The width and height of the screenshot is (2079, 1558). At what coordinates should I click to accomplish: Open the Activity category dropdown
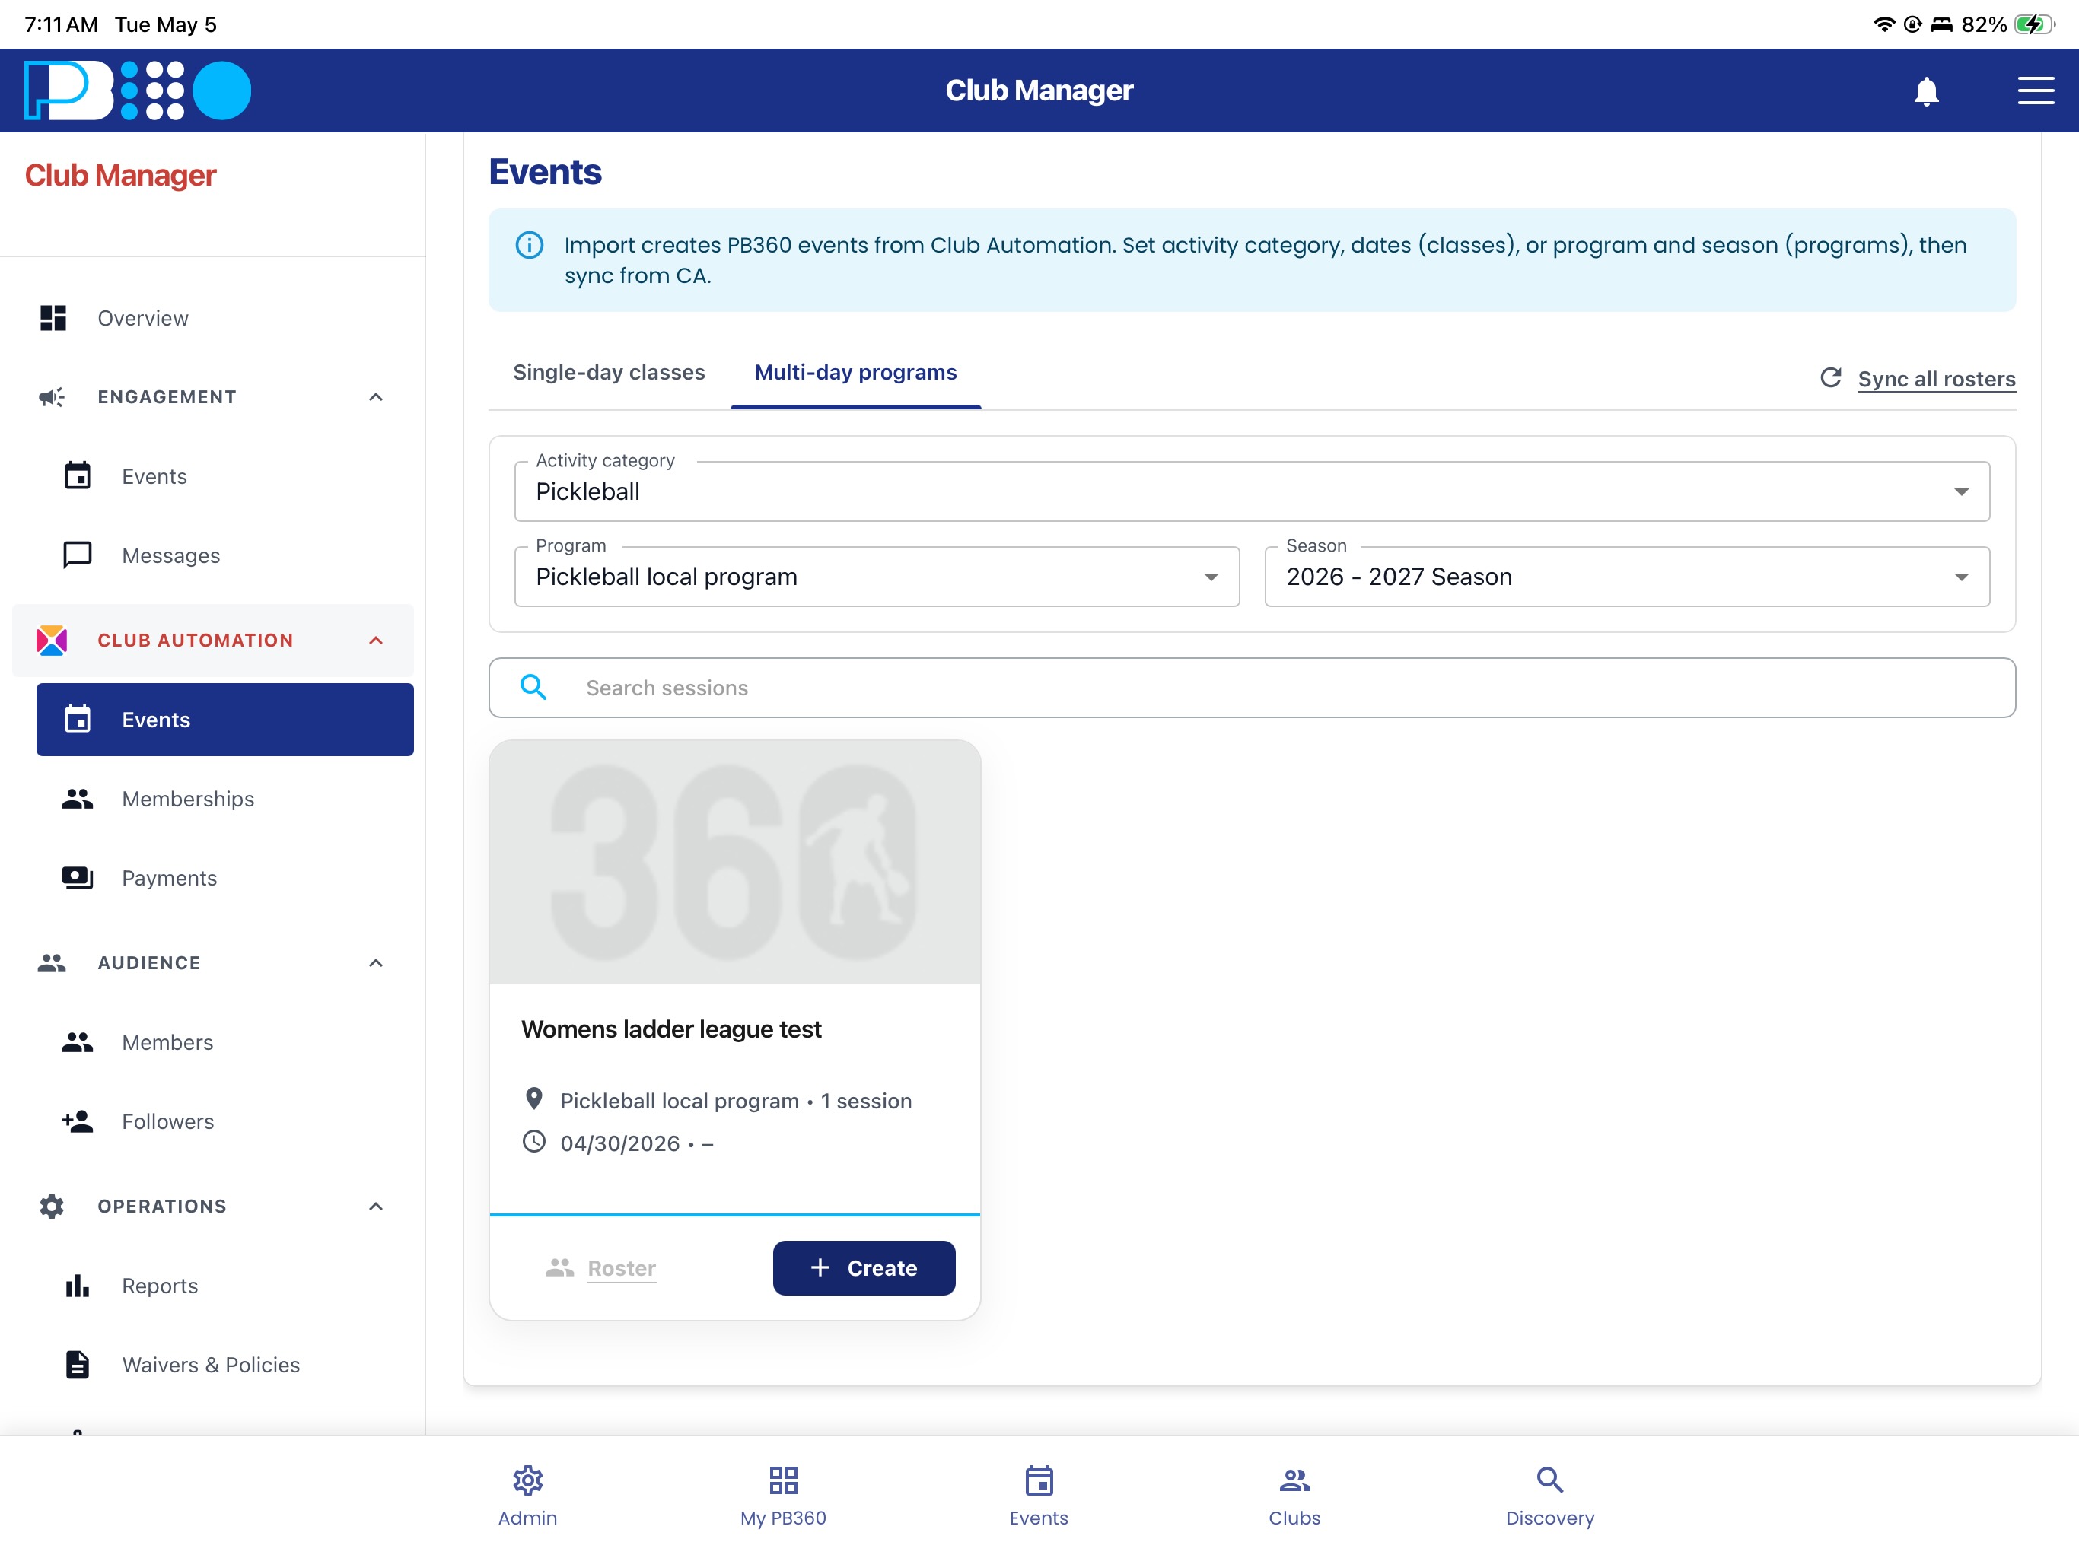(x=1251, y=491)
